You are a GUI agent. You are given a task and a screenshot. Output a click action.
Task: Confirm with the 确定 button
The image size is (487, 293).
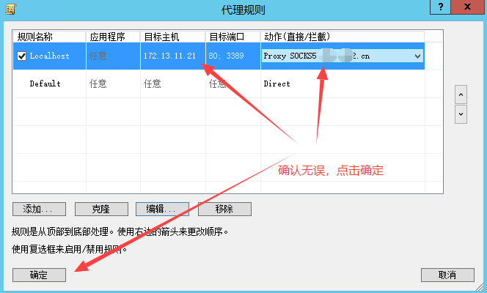39,275
